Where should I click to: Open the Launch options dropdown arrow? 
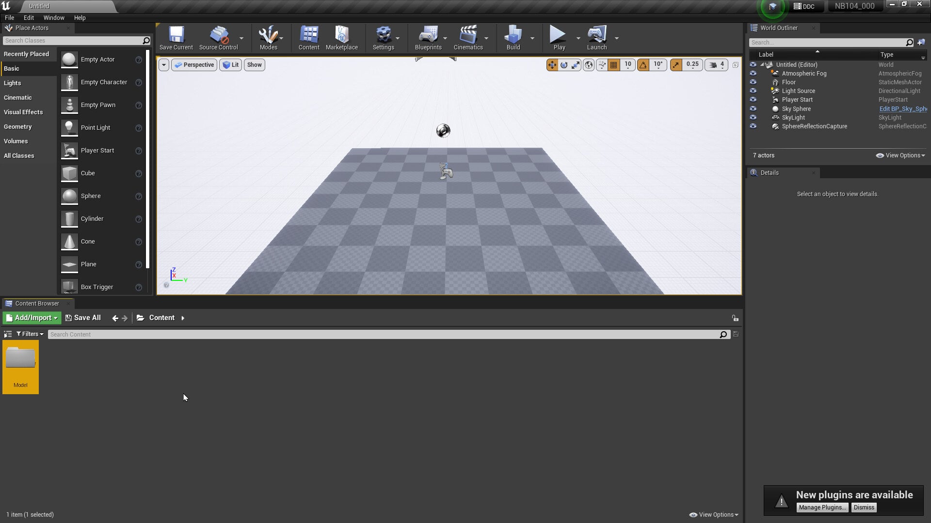tap(617, 38)
